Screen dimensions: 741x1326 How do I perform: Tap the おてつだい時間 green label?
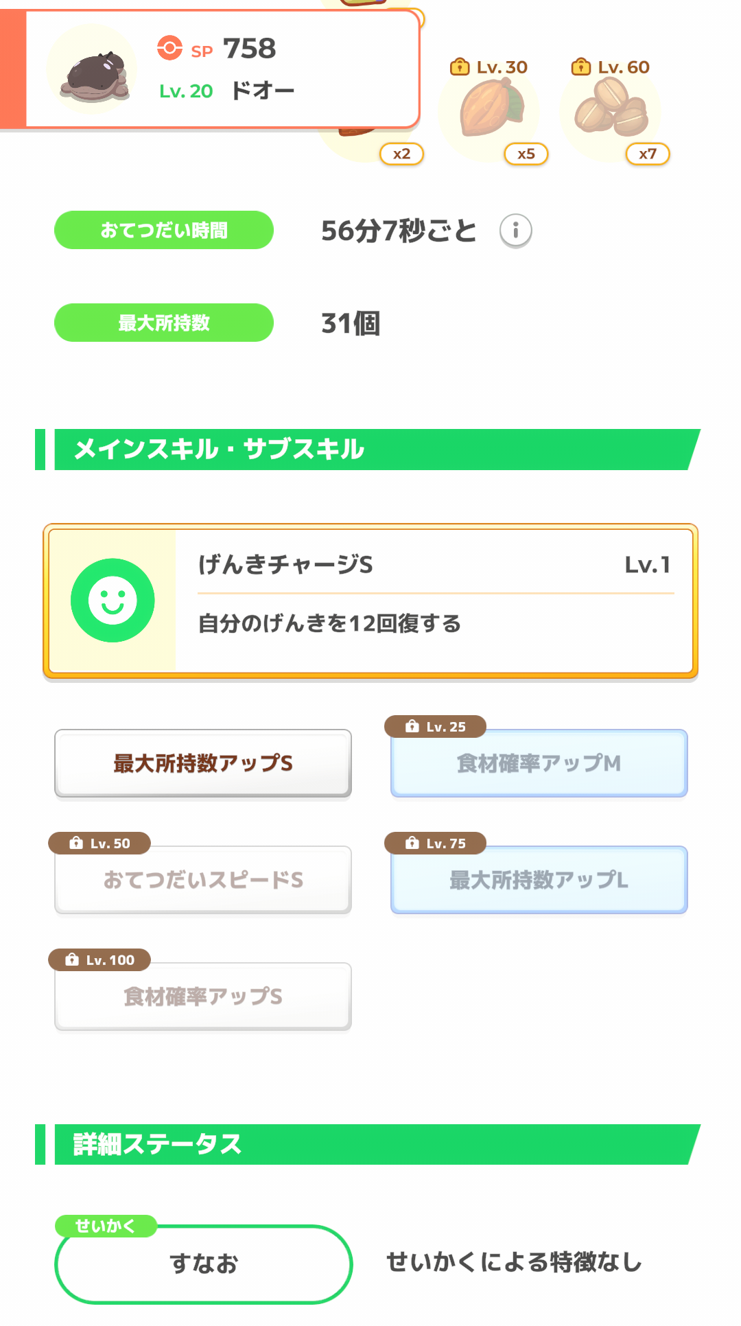pos(164,230)
